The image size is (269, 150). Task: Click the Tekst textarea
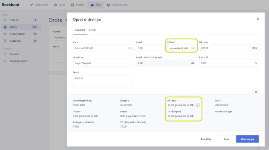[x=103, y=81]
